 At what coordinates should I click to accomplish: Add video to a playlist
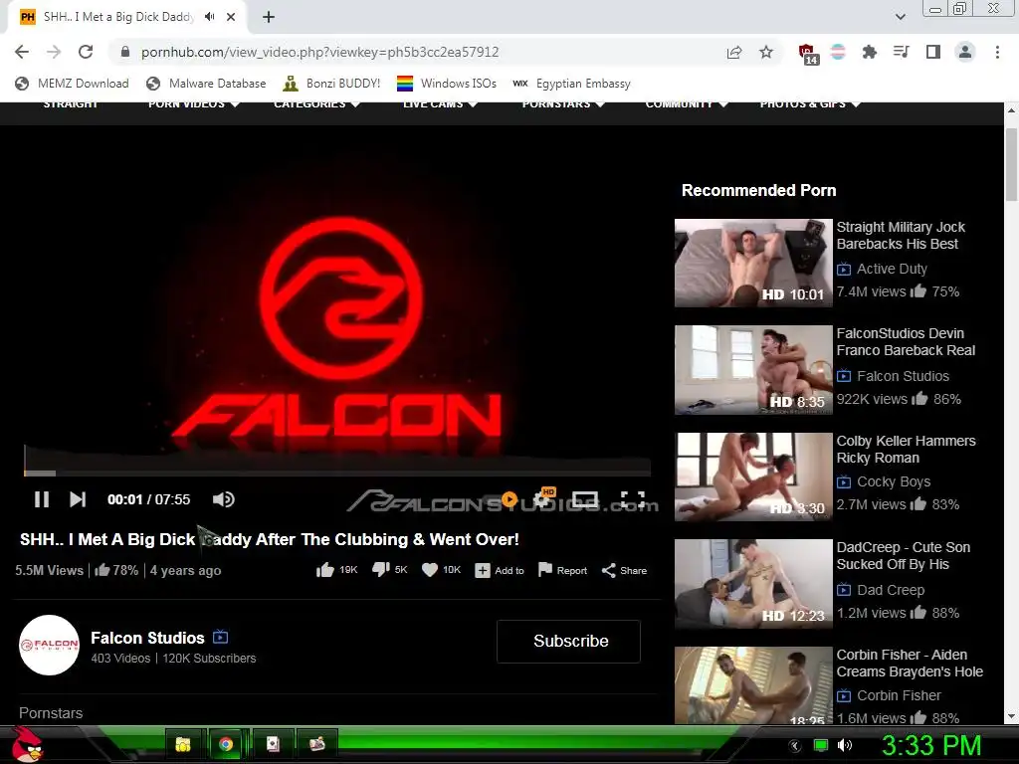(500, 570)
